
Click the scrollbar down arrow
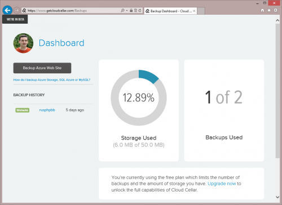[x=277, y=197]
